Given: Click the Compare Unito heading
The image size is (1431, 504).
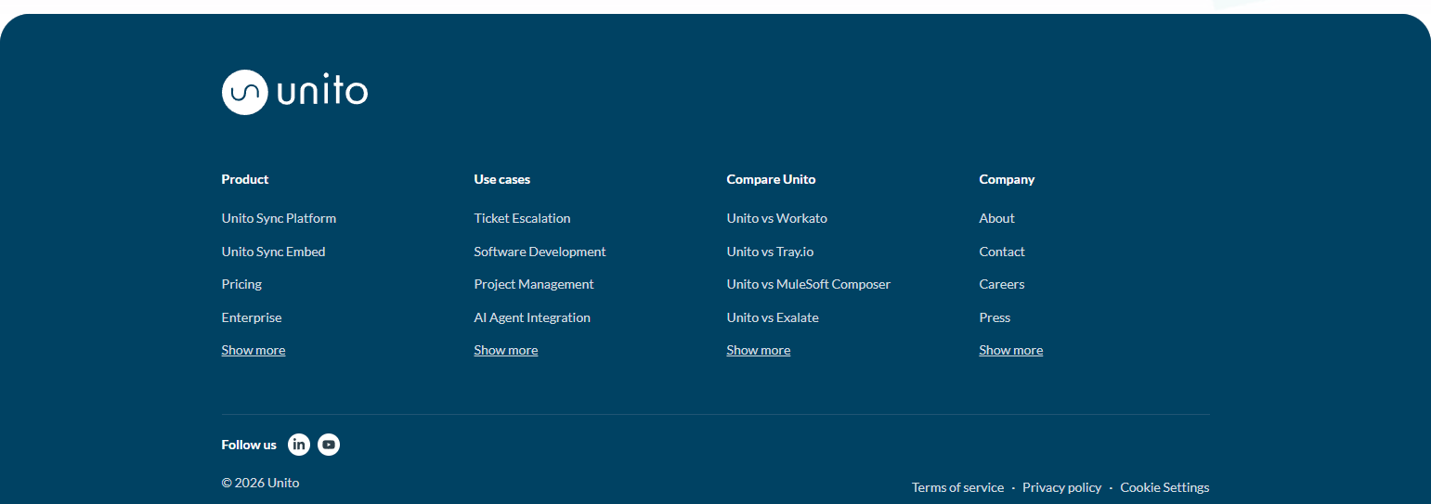Looking at the screenshot, I should [x=771, y=179].
